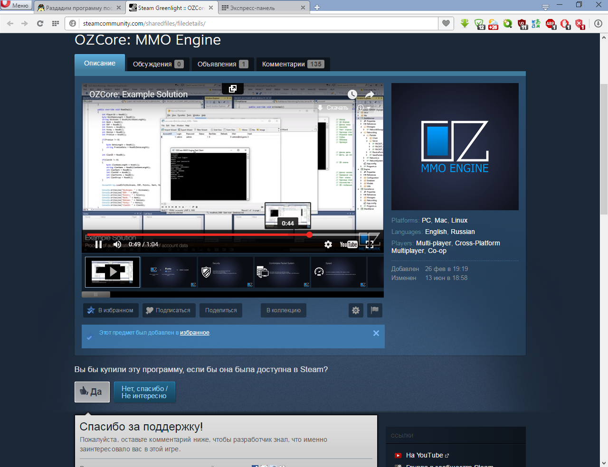Select the 'Multi-player' players tag

pos(434,243)
